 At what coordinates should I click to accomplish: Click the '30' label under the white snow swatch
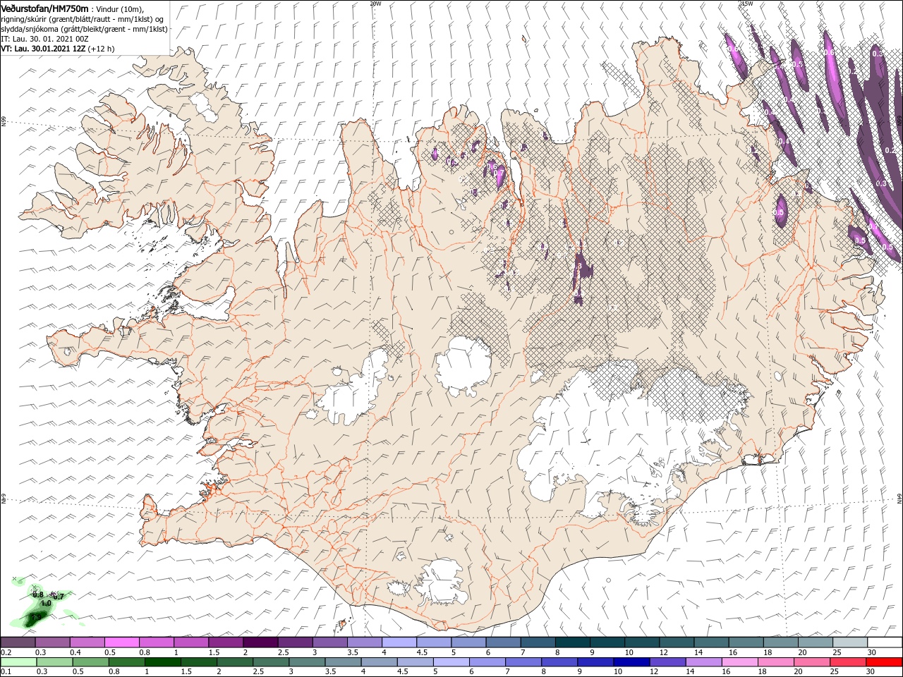click(x=871, y=652)
